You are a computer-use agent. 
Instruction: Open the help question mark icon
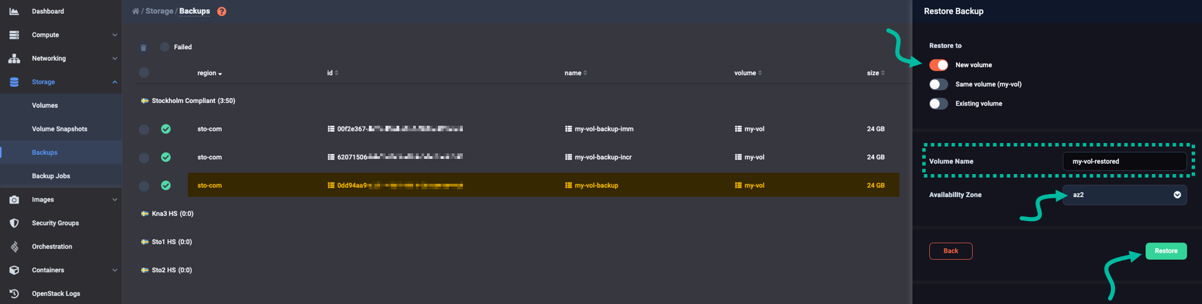tap(222, 11)
